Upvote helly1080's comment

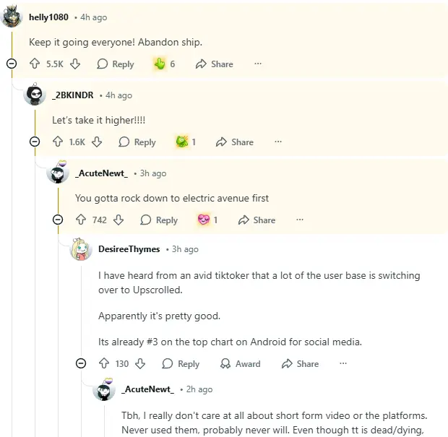[x=35, y=64]
